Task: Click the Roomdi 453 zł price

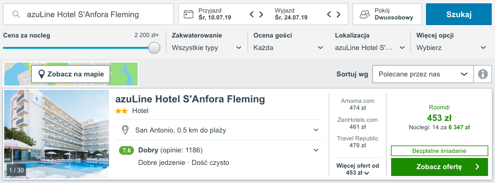Action: coord(439,118)
